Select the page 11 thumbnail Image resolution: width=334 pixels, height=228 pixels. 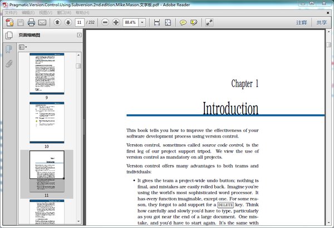[47, 171]
